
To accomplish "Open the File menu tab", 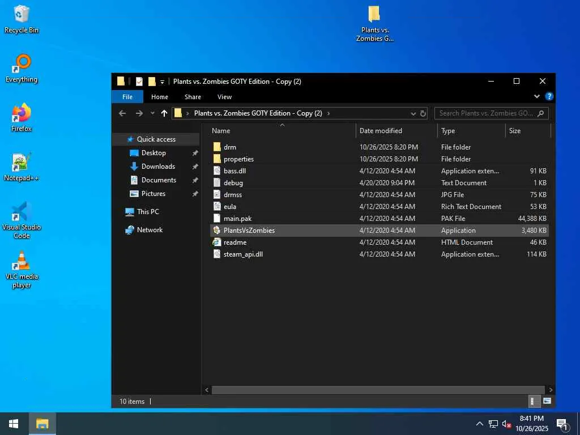I will tap(127, 97).
